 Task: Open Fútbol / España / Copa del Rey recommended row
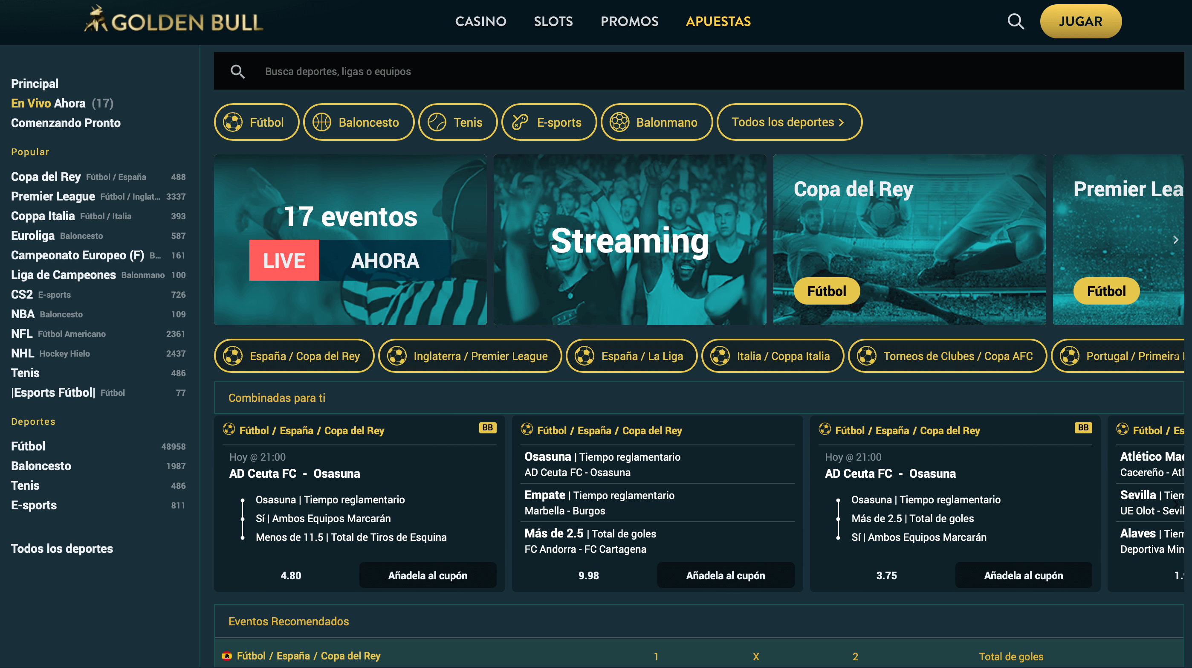click(308, 656)
